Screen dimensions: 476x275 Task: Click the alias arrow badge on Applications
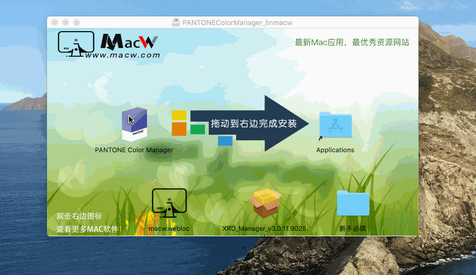(320, 139)
